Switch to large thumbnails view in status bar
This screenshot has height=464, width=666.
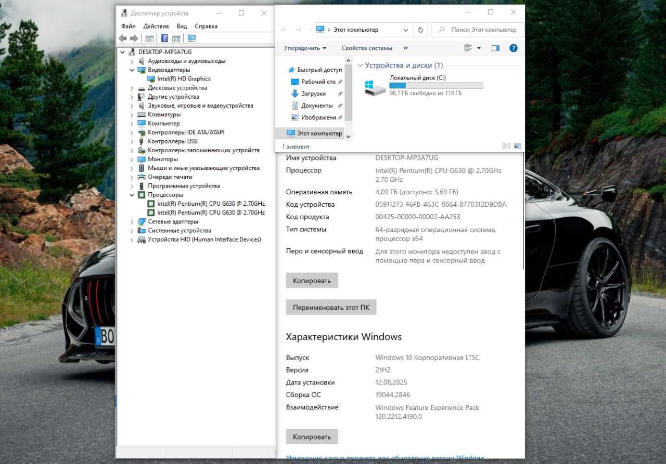(517, 147)
